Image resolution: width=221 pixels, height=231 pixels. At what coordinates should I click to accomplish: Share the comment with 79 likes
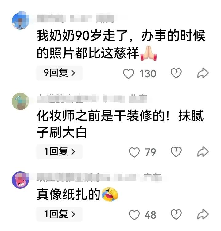point(203,152)
